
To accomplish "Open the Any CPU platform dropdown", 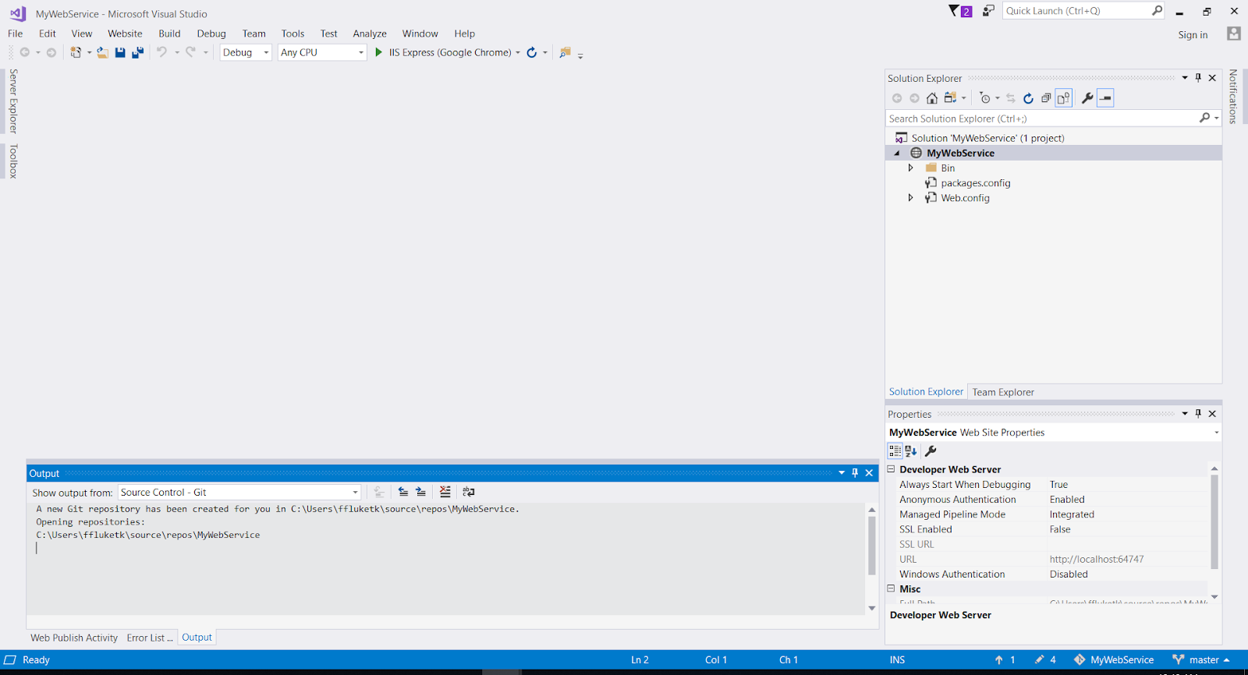I will (x=322, y=52).
